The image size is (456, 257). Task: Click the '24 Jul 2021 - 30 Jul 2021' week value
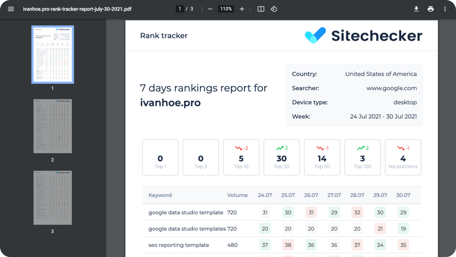(x=383, y=117)
